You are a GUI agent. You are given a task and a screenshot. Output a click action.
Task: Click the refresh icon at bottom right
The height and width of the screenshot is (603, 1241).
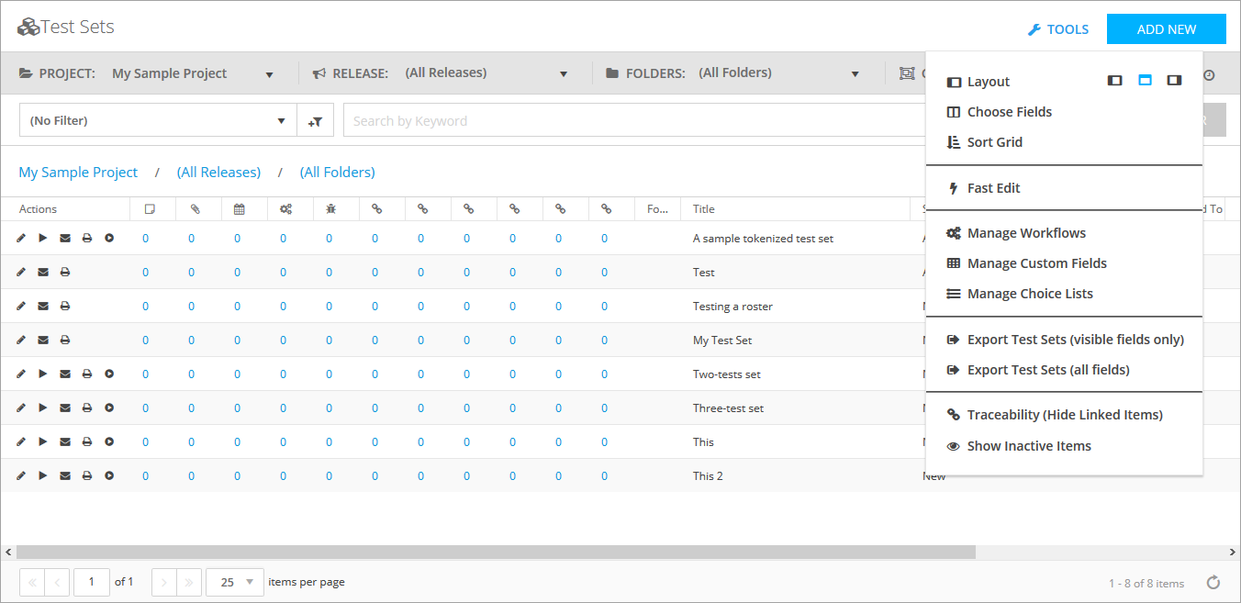click(x=1213, y=582)
